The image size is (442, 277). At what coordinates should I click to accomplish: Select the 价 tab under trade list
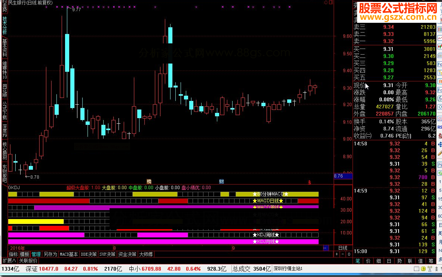(368, 261)
